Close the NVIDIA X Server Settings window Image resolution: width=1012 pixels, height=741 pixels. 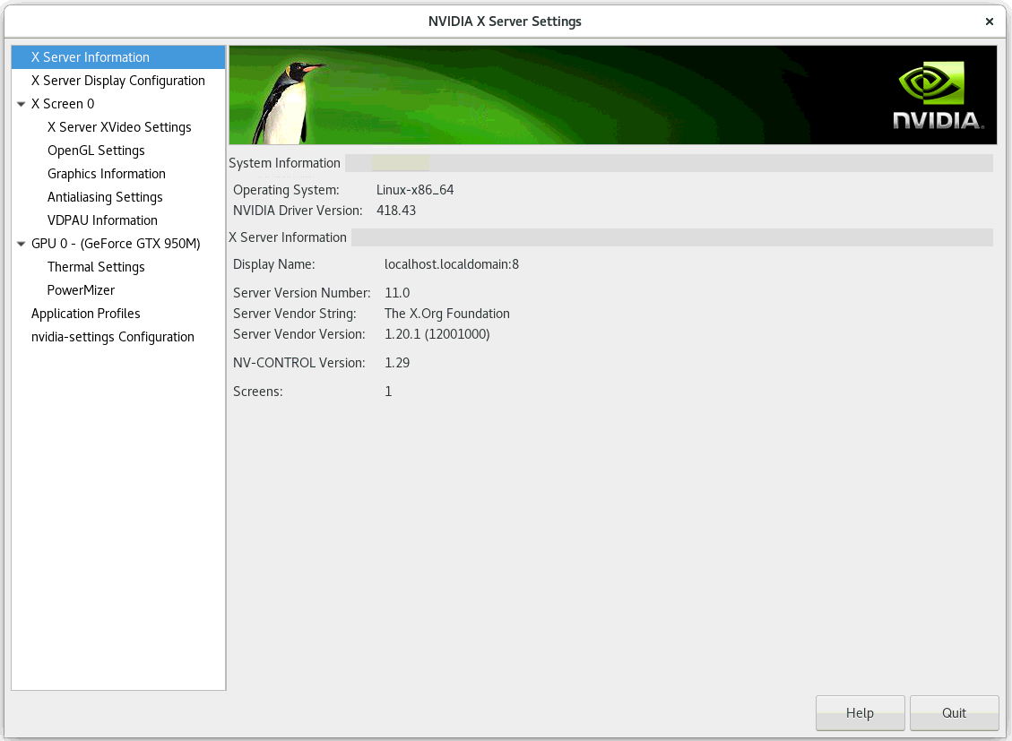tap(989, 22)
